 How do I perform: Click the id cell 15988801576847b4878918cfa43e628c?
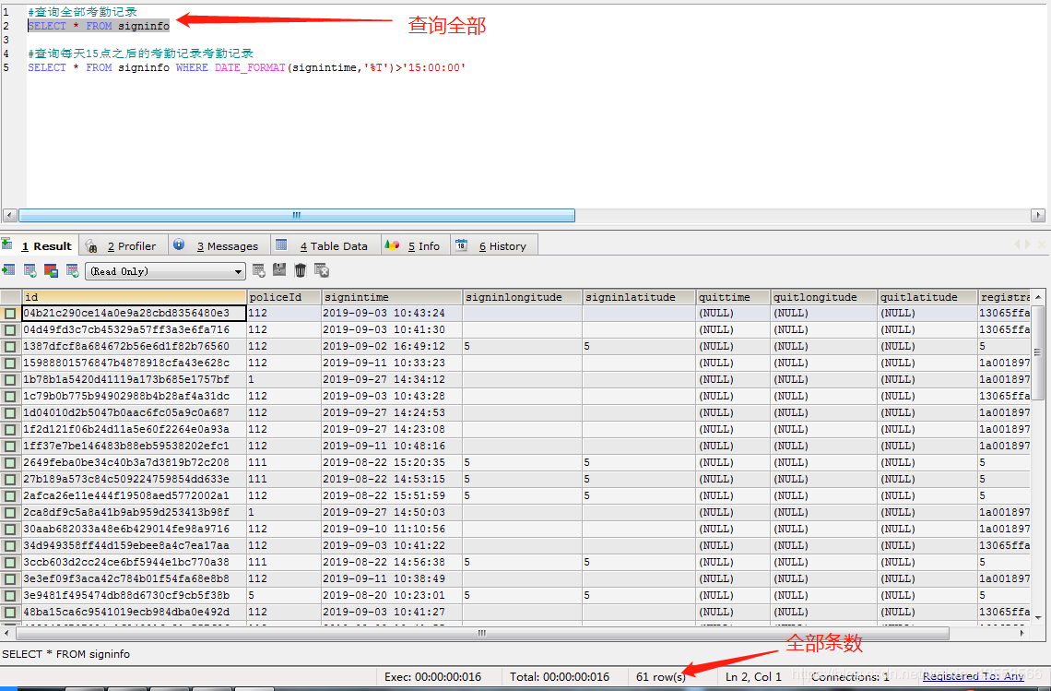134,363
